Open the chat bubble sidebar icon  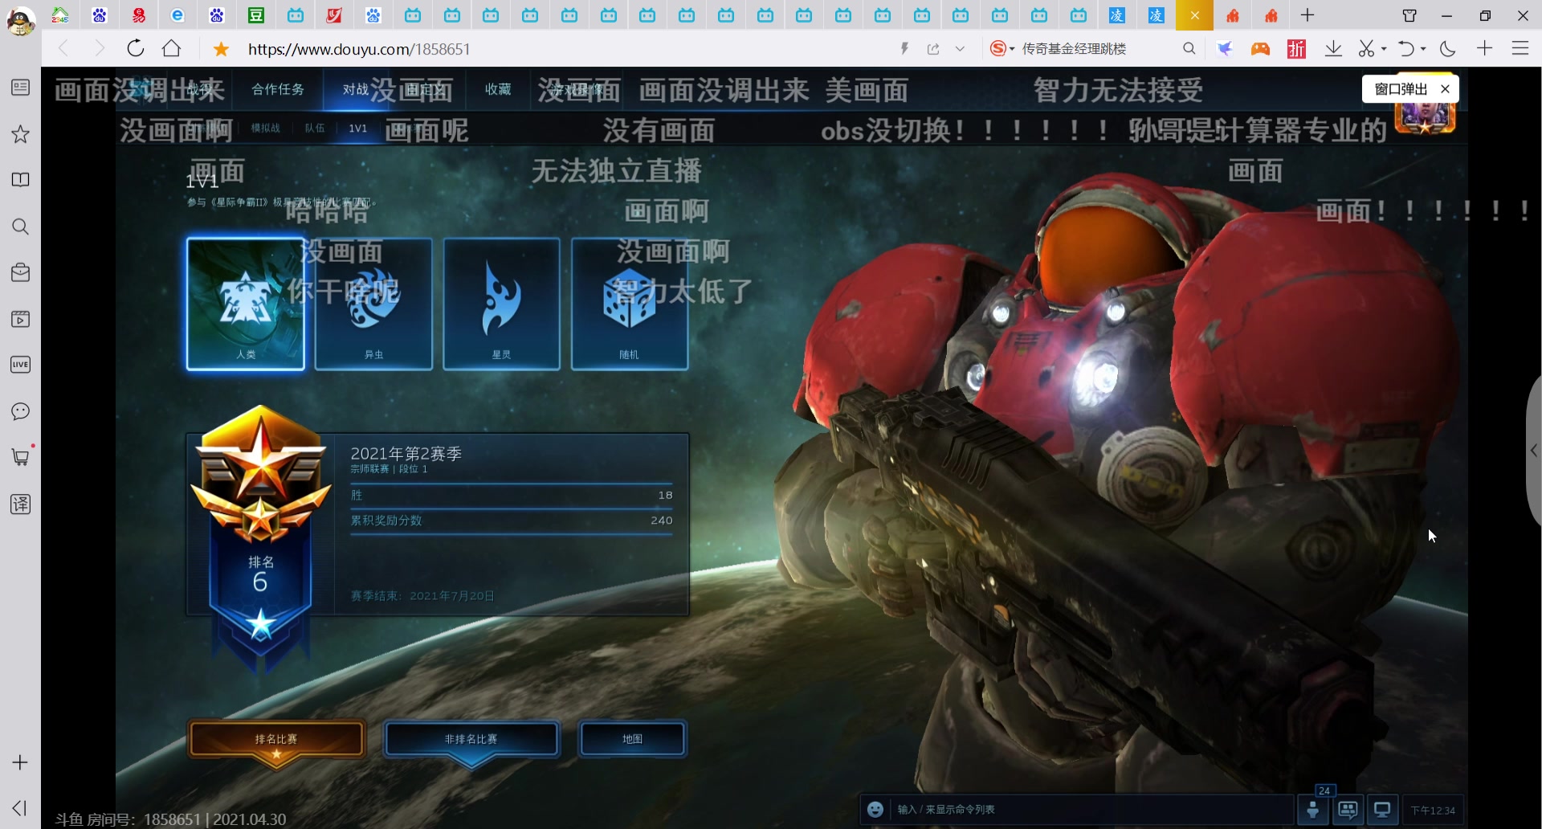point(21,411)
